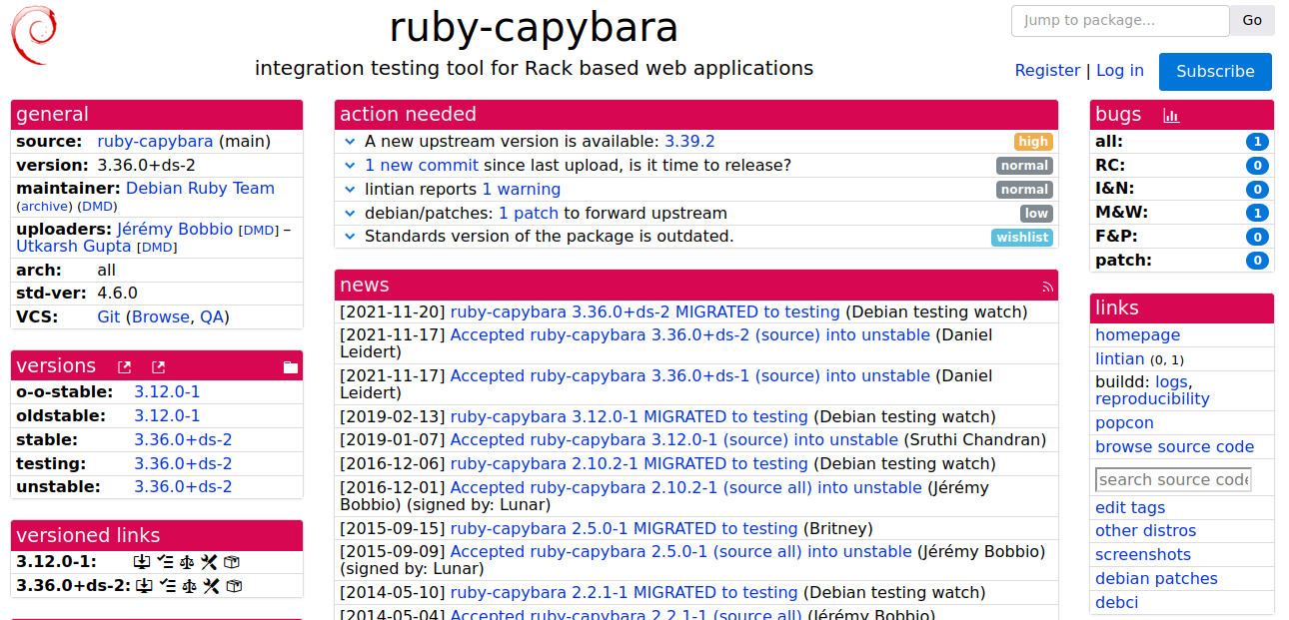Screen dimensions: 1289x620
Task: Open the M&W bugs count badge
Action: (x=1257, y=213)
